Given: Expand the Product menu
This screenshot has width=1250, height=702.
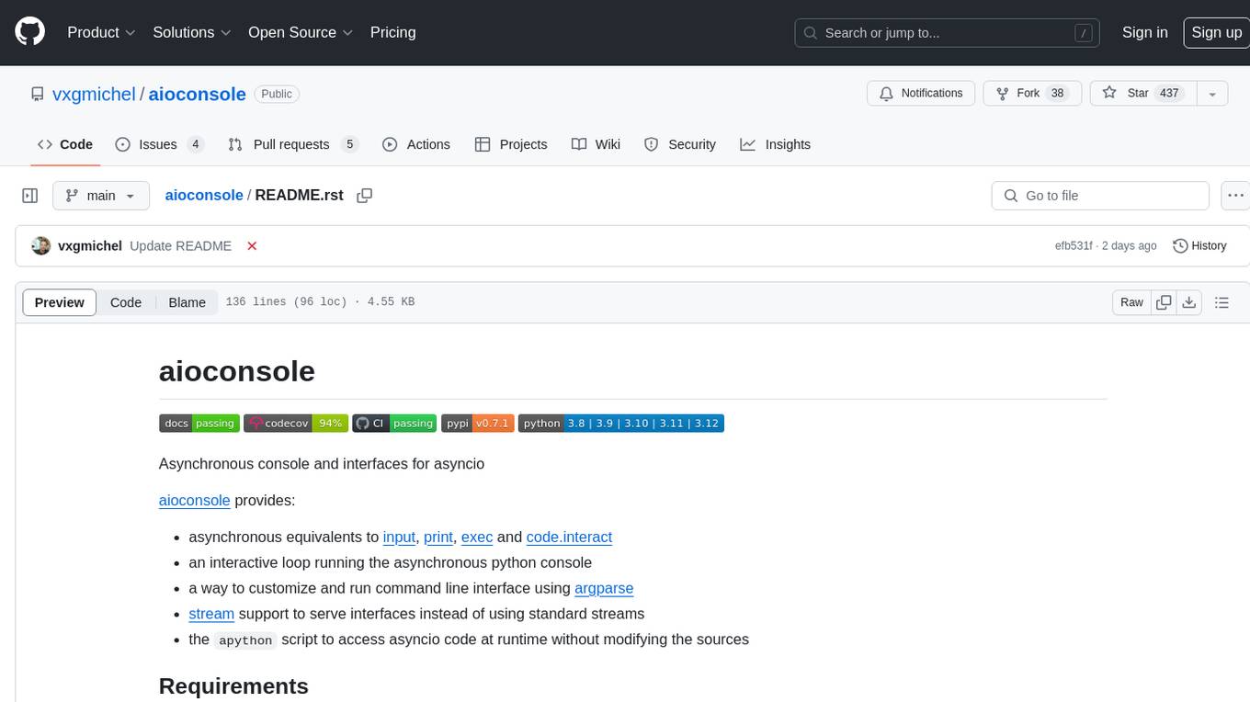Looking at the screenshot, I should (x=101, y=32).
